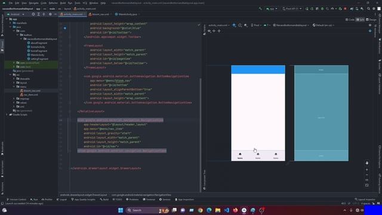The width and height of the screenshot is (382, 215).
Task: Collapse the app module in Project tree
Action: click(7, 19)
